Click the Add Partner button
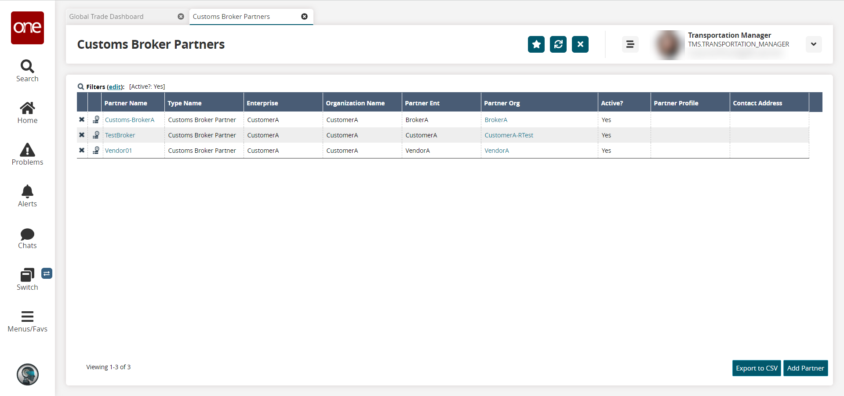Screen dimensions: 844x396 (x=805, y=368)
